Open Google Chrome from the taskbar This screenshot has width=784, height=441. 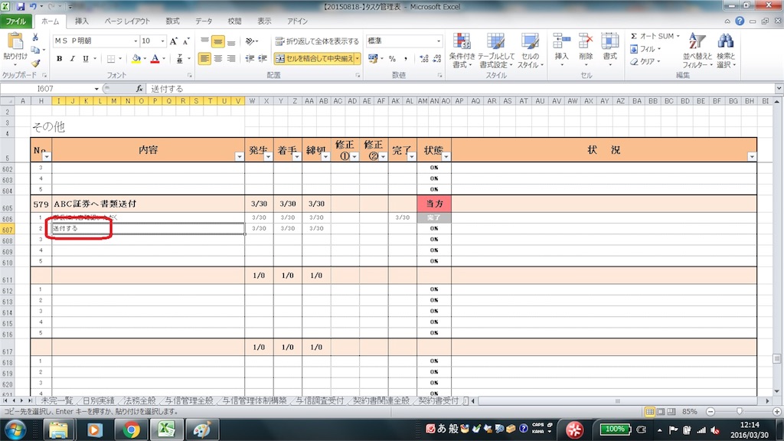tap(131, 430)
